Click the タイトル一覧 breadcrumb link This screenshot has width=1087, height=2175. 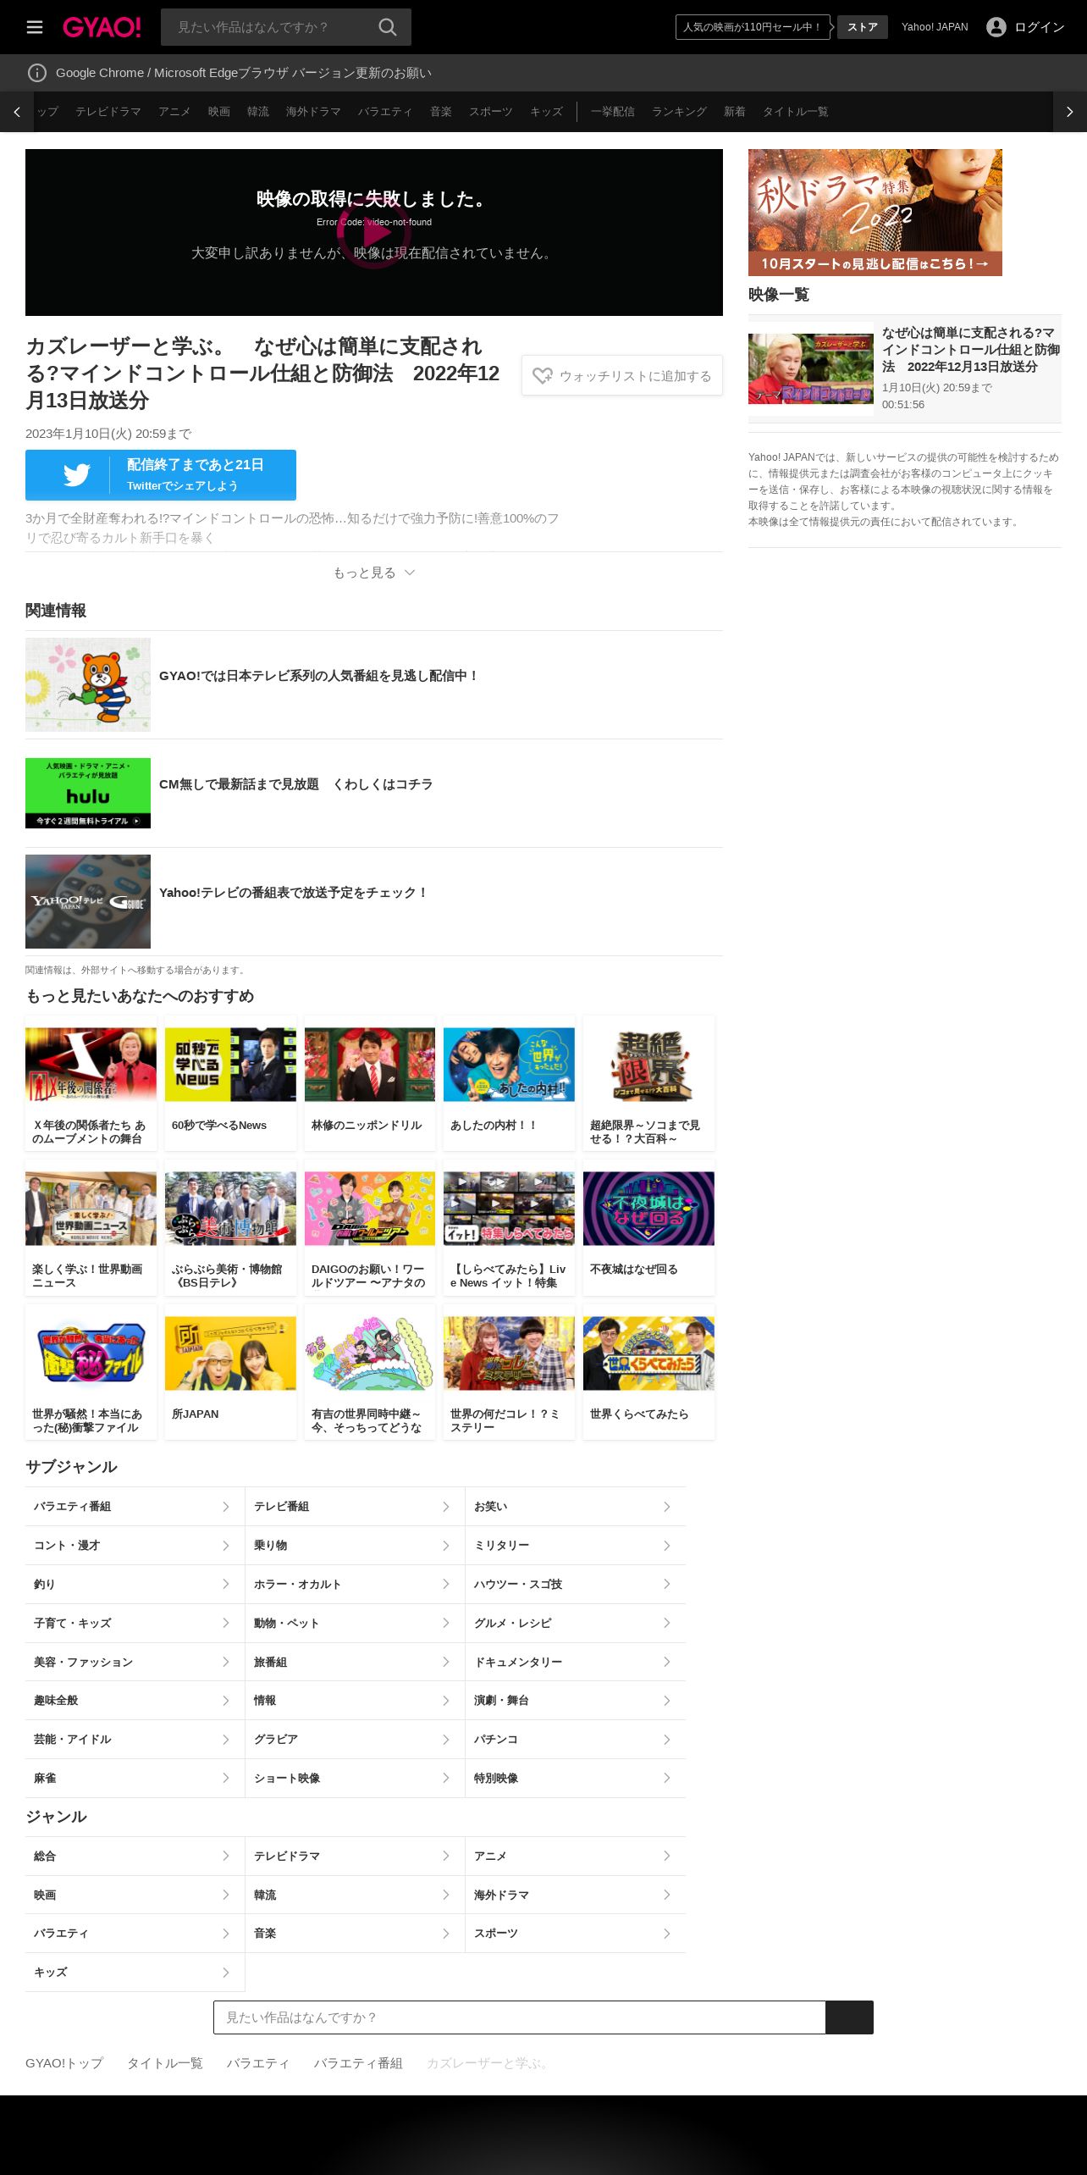click(165, 2062)
